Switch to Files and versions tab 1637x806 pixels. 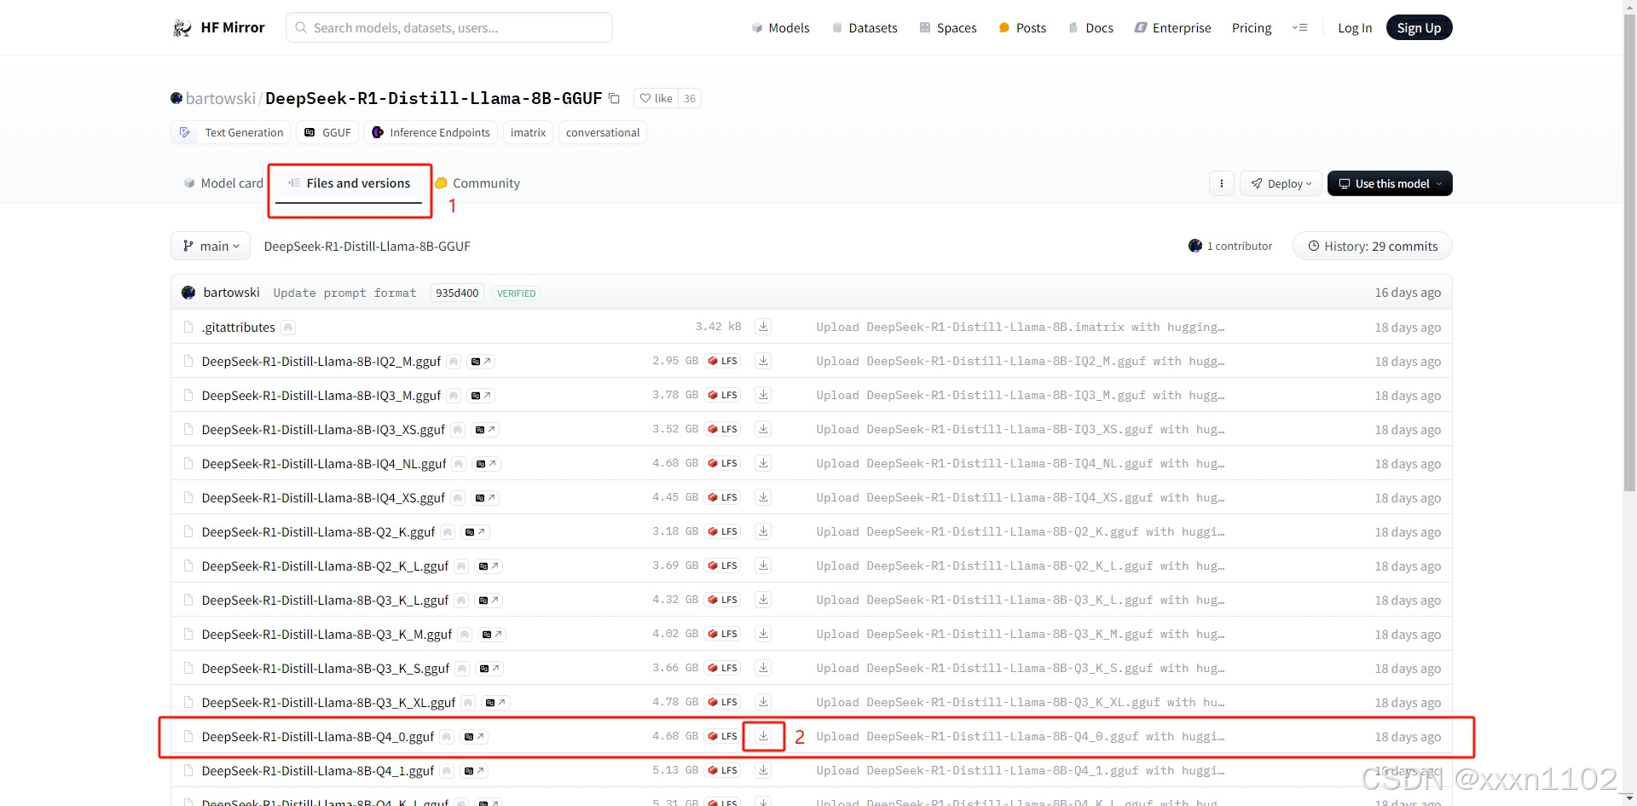tap(350, 183)
